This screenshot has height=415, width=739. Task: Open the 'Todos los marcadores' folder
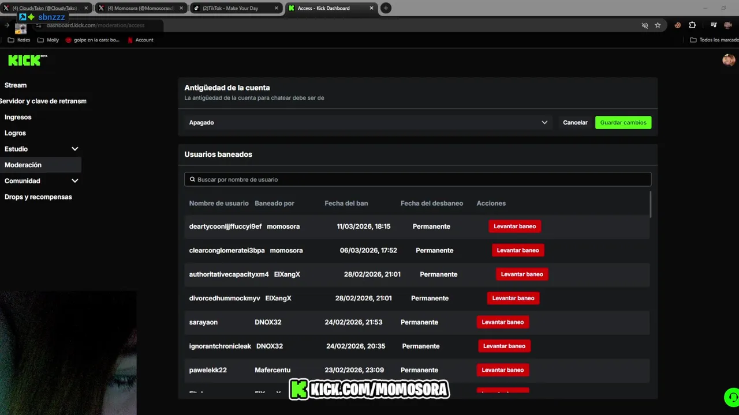(x=714, y=40)
